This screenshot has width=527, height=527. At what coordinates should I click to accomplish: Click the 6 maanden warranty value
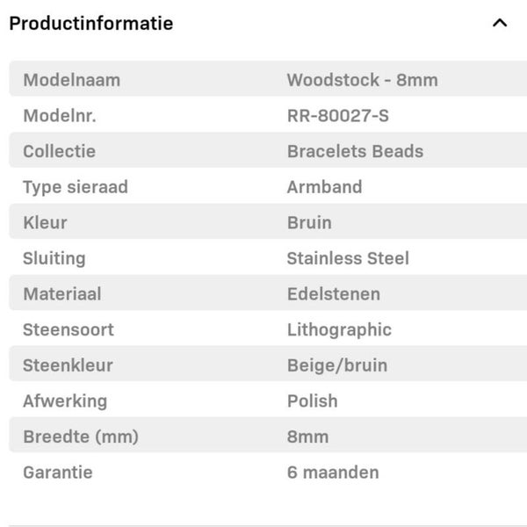(333, 473)
